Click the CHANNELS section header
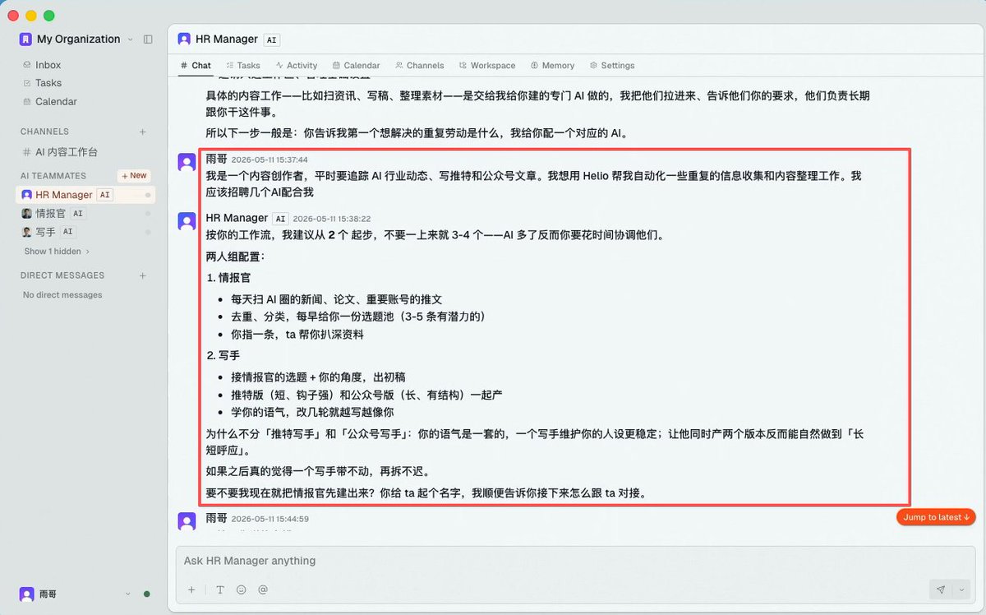The image size is (986, 615). tap(45, 132)
